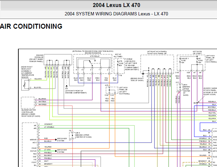This screenshot has height=167, width=217.
Task: Click "ENGINE ROOM R/B" label above relay
Action: point(93,53)
